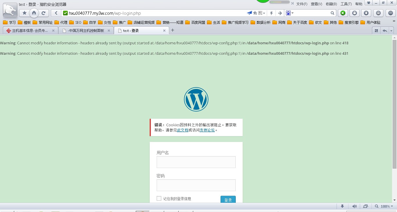Open the 查看(V) menu
The width and height of the screenshot is (397, 212).
[x=316, y=4]
